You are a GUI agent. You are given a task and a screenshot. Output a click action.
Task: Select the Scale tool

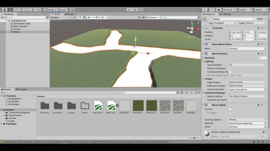(x=22, y=10)
